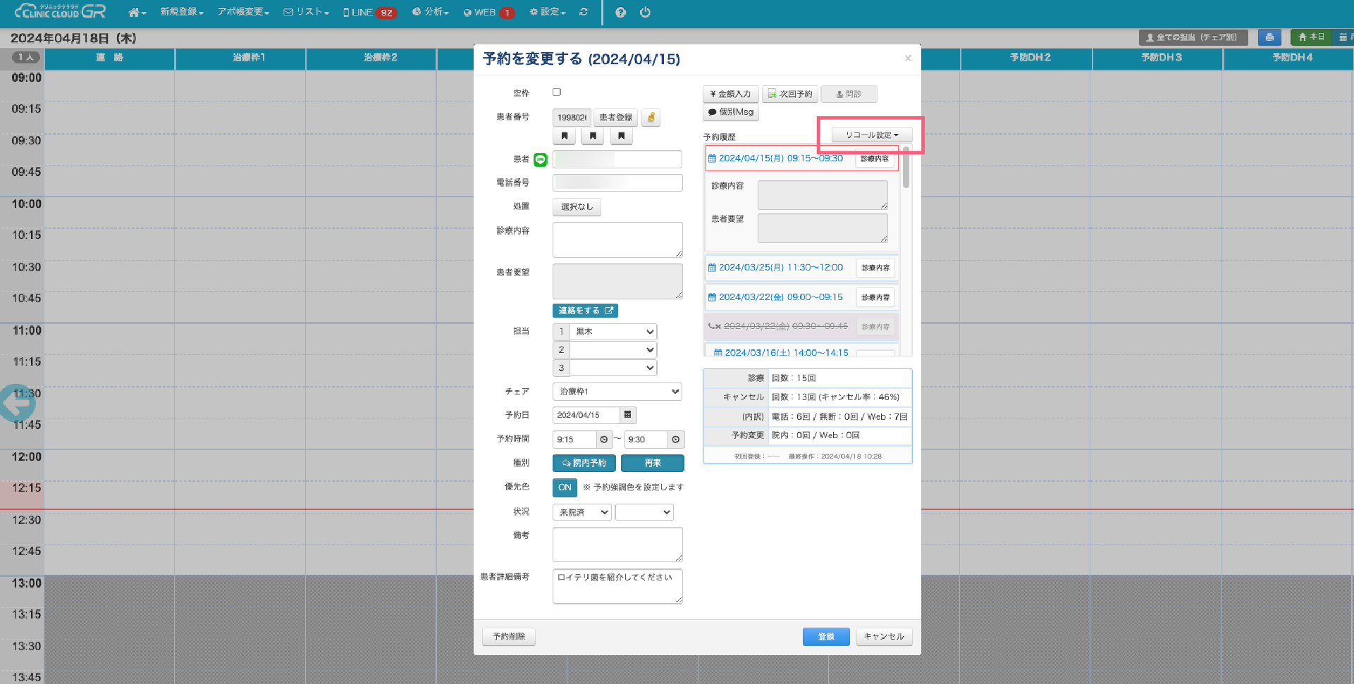Click into the 診療内容 text area

click(x=617, y=240)
